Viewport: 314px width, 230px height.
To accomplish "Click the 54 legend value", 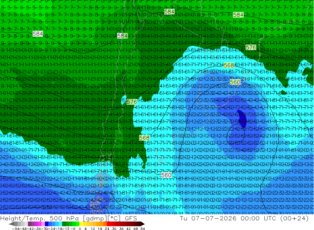I will pos(143,229).
